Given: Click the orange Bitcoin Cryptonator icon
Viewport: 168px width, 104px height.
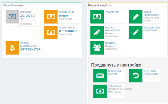Looking at the screenshot, I should pos(12,48).
